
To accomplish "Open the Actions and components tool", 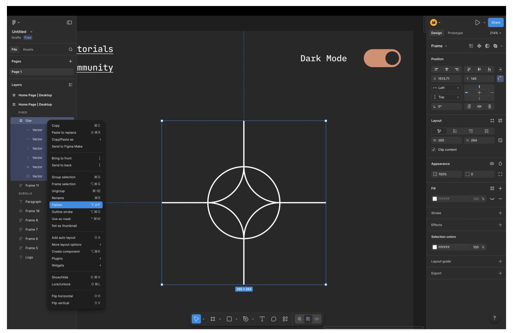I will point(285,319).
